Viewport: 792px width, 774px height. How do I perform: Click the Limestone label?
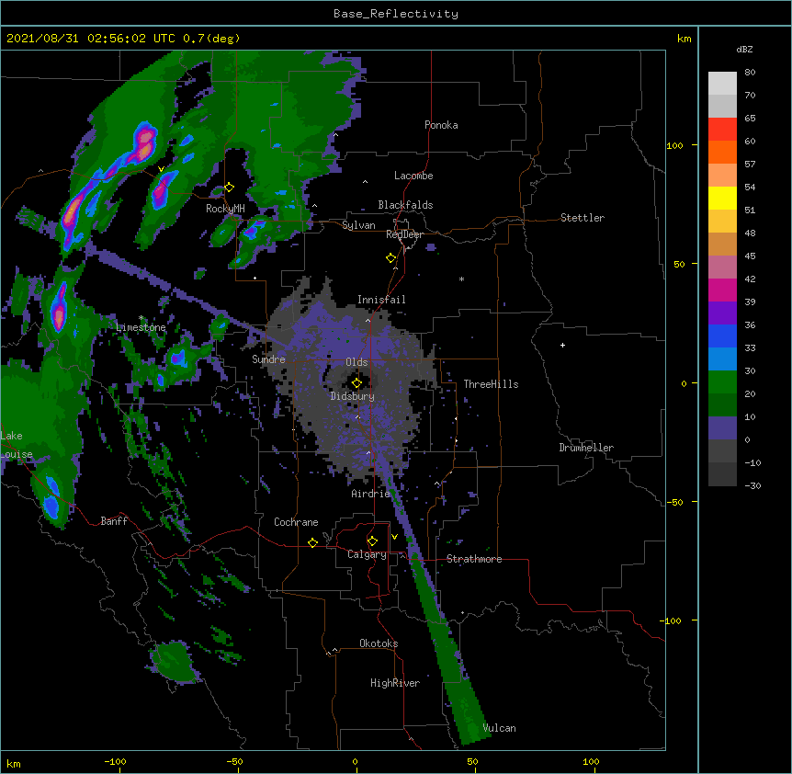[x=141, y=327]
